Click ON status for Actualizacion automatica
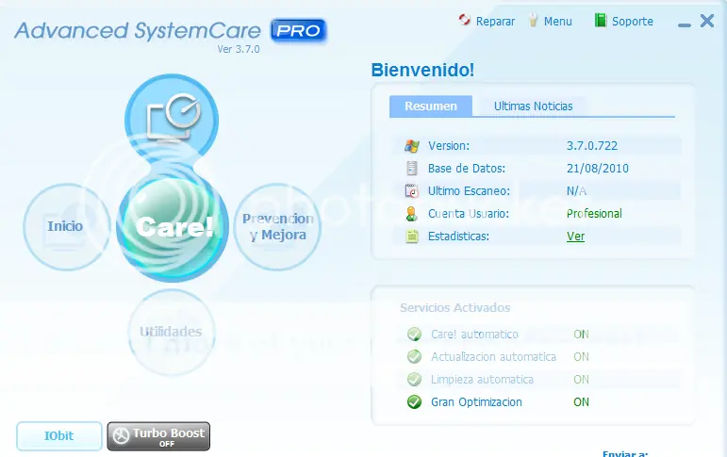727x457 pixels. coord(581,356)
